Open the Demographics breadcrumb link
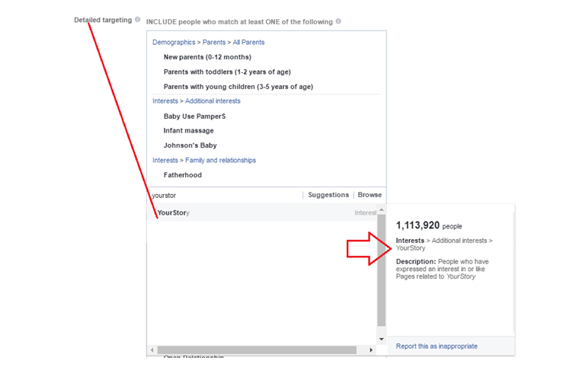Viewport: 586px width, 373px height. [x=174, y=42]
